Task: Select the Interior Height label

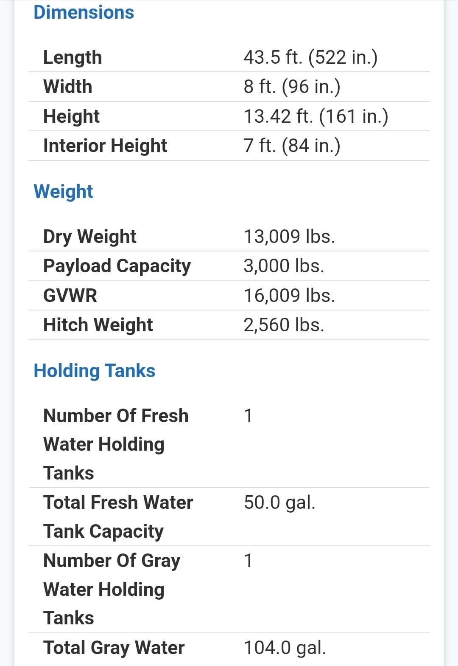Action: click(105, 146)
